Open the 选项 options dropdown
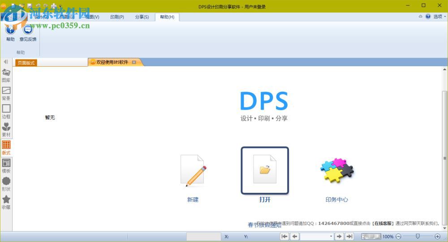This screenshot has width=448, height=242. coord(439,17)
